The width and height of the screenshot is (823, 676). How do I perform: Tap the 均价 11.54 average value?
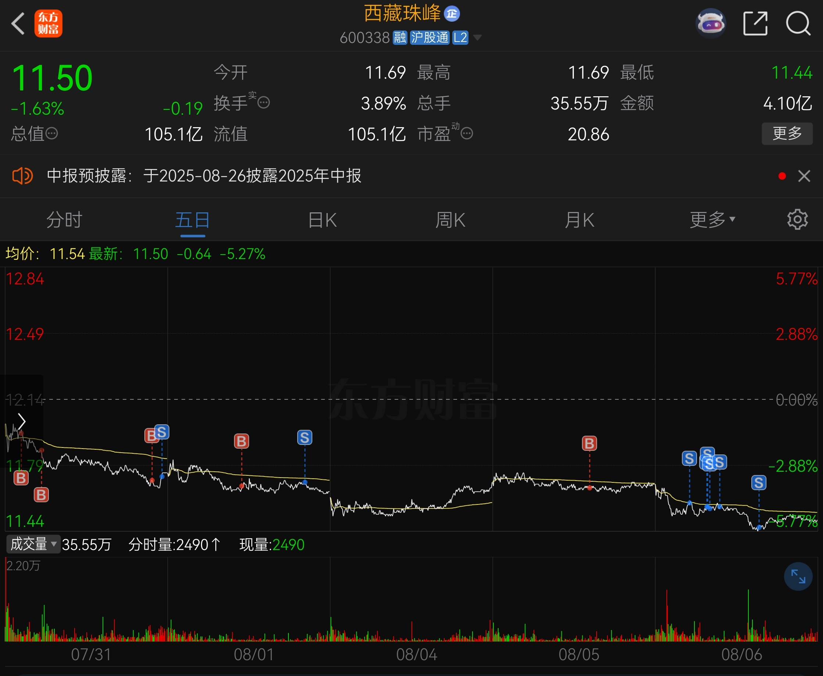[67, 254]
